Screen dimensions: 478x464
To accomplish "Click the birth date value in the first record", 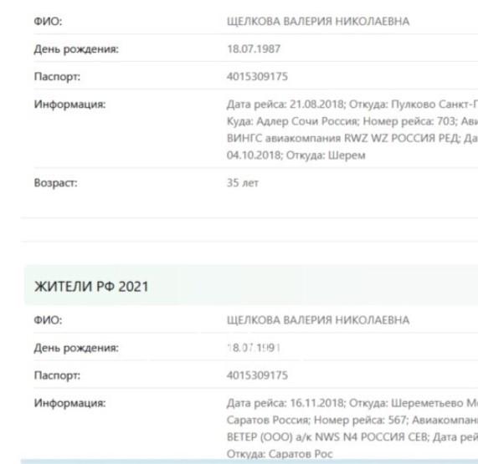I will pyautogui.click(x=254, y=49).
